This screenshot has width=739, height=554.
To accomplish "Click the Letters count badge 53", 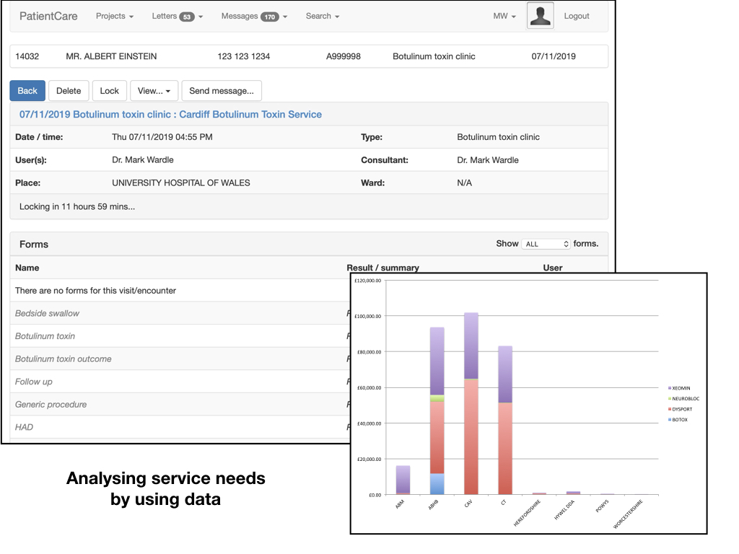I will click(186, 17).
